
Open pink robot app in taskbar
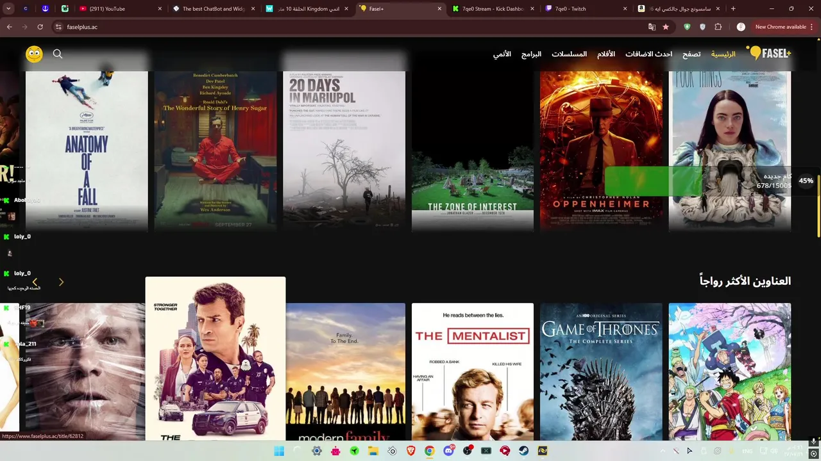(x=335, y=451)
